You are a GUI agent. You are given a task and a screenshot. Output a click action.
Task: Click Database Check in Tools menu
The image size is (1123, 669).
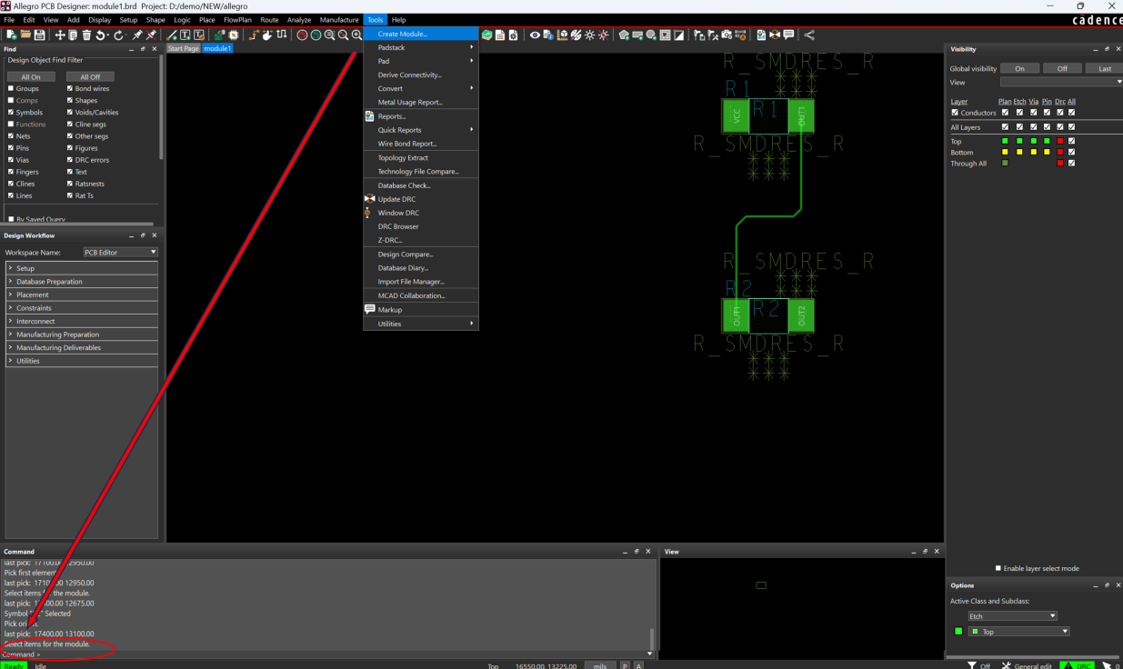(421, 185)
